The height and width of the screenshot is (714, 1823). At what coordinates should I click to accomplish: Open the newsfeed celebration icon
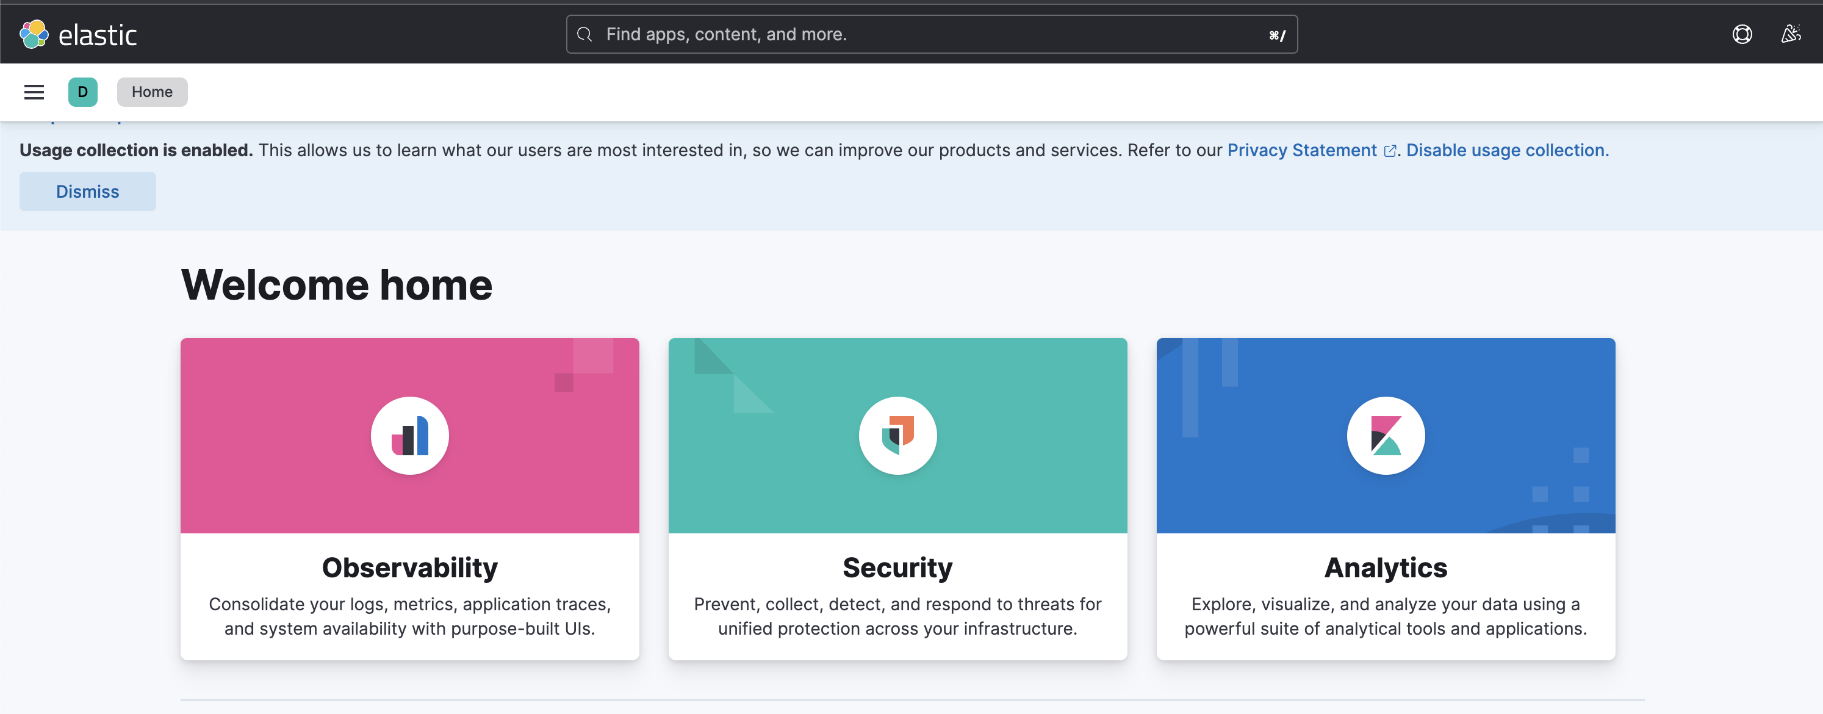click(x=1791, y=34)
